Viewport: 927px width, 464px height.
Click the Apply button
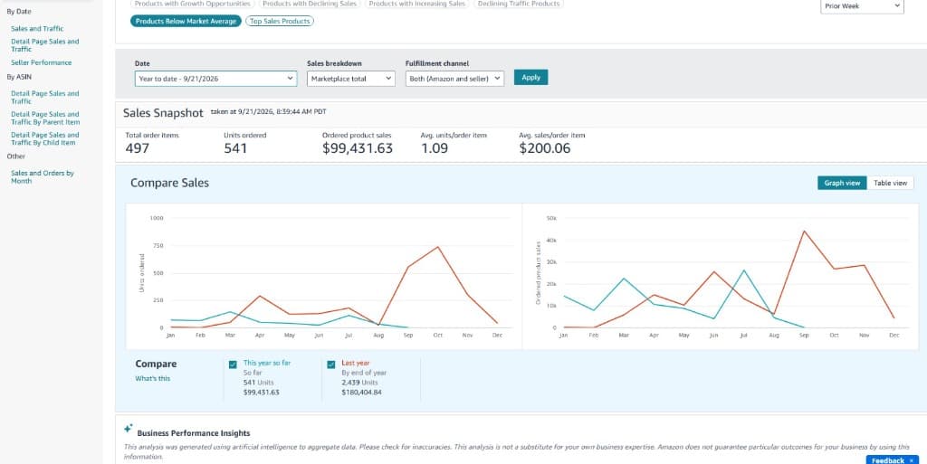tap(530, 78)
